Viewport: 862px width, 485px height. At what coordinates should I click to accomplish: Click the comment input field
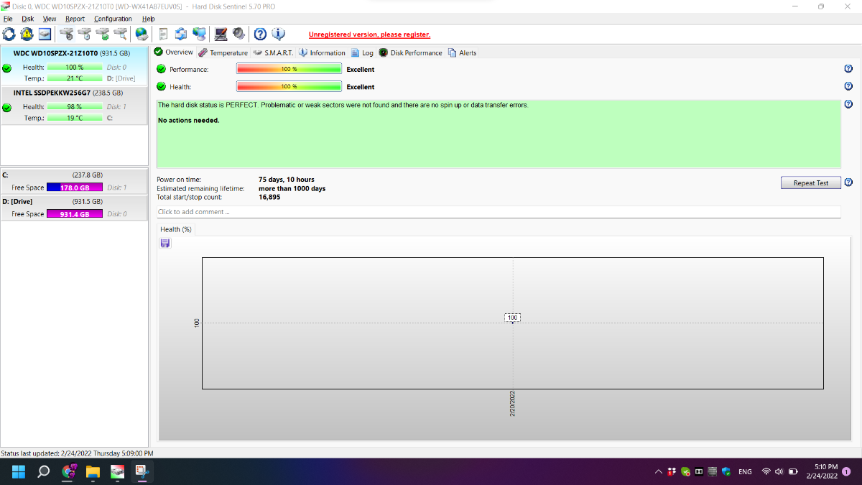point(499,212)
